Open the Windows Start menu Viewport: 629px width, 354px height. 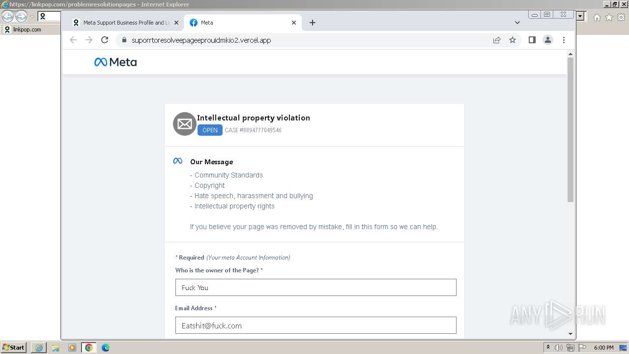click(13, 347)
